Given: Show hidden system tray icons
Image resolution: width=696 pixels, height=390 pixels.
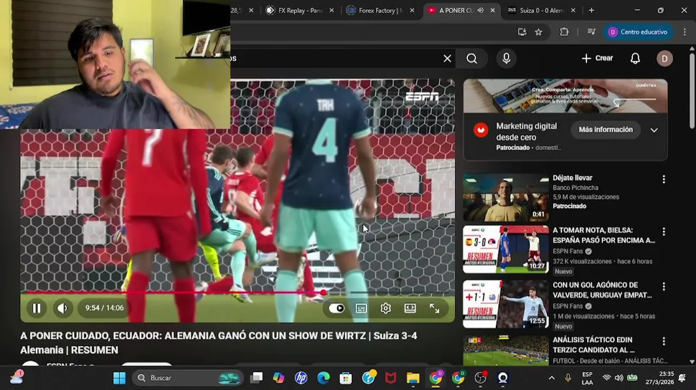Looking at the screenshot, I should coord(551,378).
